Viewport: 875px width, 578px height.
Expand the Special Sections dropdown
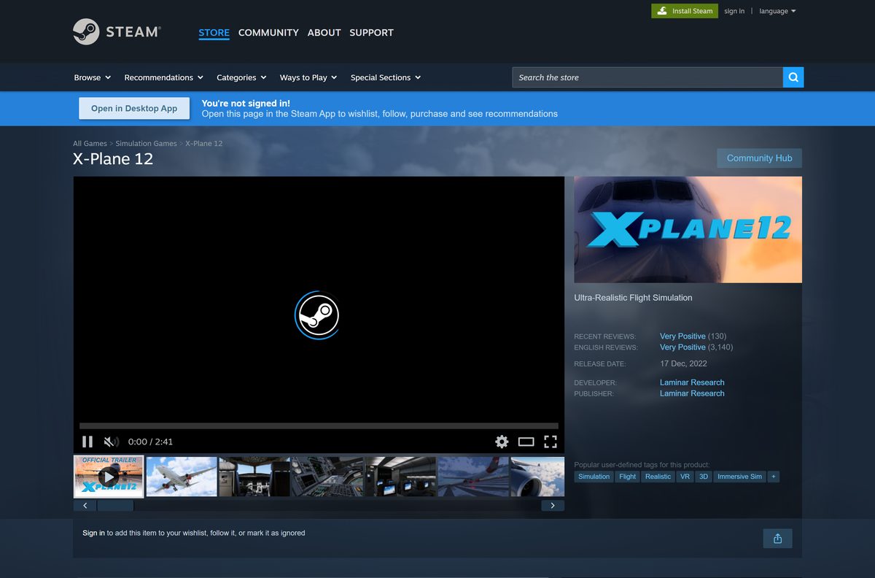(x=386, y=77)
